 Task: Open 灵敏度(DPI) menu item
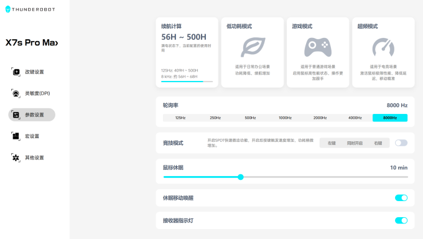coord(32,93)
